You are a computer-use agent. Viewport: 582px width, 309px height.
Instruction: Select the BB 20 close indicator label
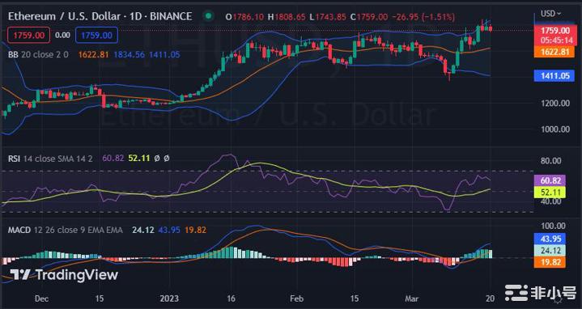pyautogui.click(x=38, y=54)
